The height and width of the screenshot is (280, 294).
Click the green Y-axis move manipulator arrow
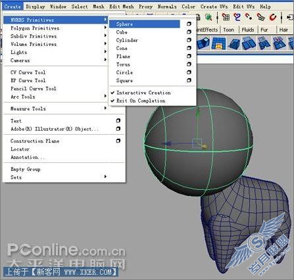pos(198,111)
